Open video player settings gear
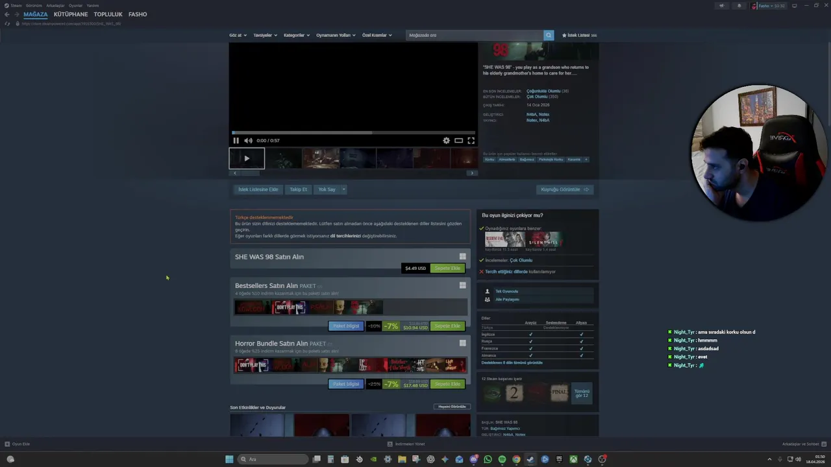 [446, 140]
